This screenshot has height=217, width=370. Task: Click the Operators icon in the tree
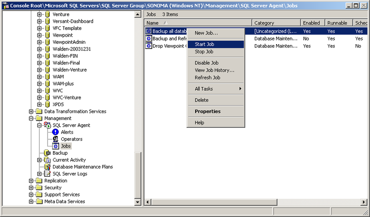coord(55,139)
